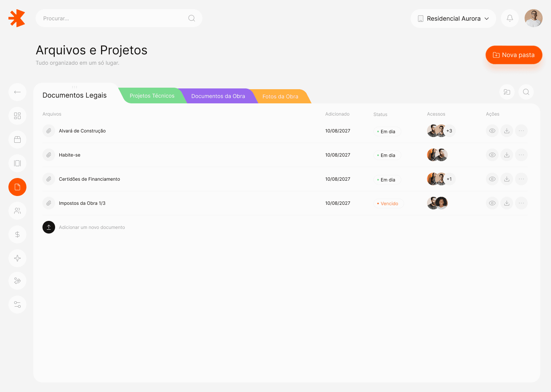Screen dimensions: 551x392
Task: Open the Residencial Aurora project dropdown
Action: [x=453, y=18]
